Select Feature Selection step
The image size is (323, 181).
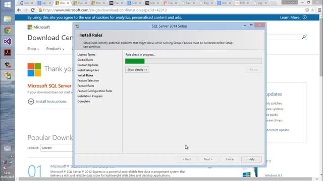pos(88,80)
